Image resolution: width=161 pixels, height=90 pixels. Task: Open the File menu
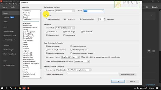(2, 4)
